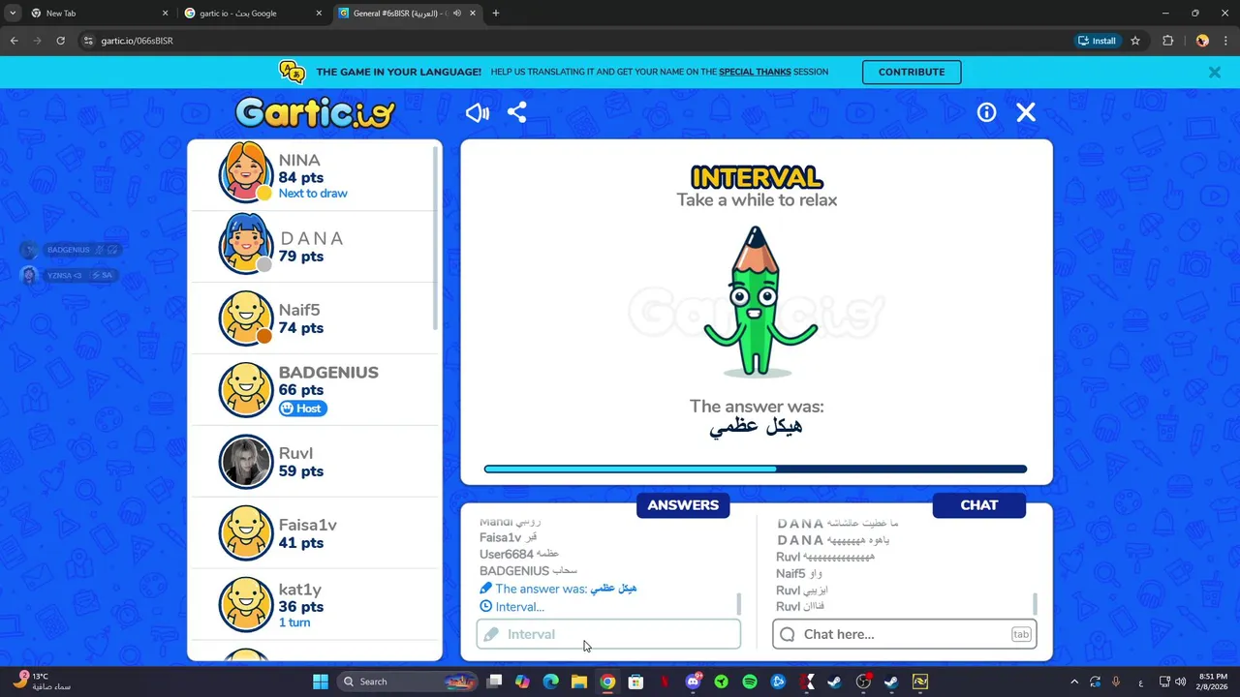Open the game info icon
This screenshot has width=1240, height=697.
986,112
